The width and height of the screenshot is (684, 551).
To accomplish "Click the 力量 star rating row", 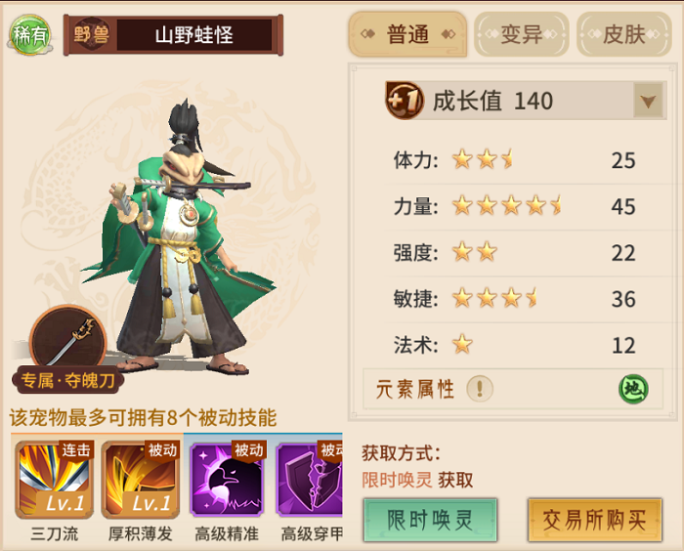I will click(x=515, y=206).
